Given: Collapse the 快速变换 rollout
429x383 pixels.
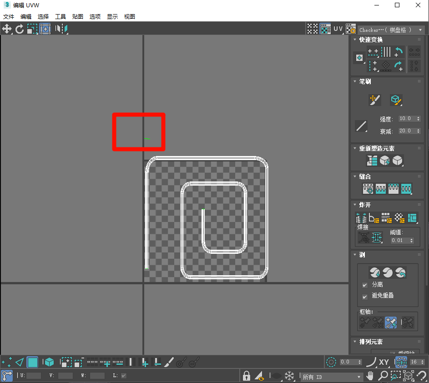Looking at the screenshot, I should 355,40.
